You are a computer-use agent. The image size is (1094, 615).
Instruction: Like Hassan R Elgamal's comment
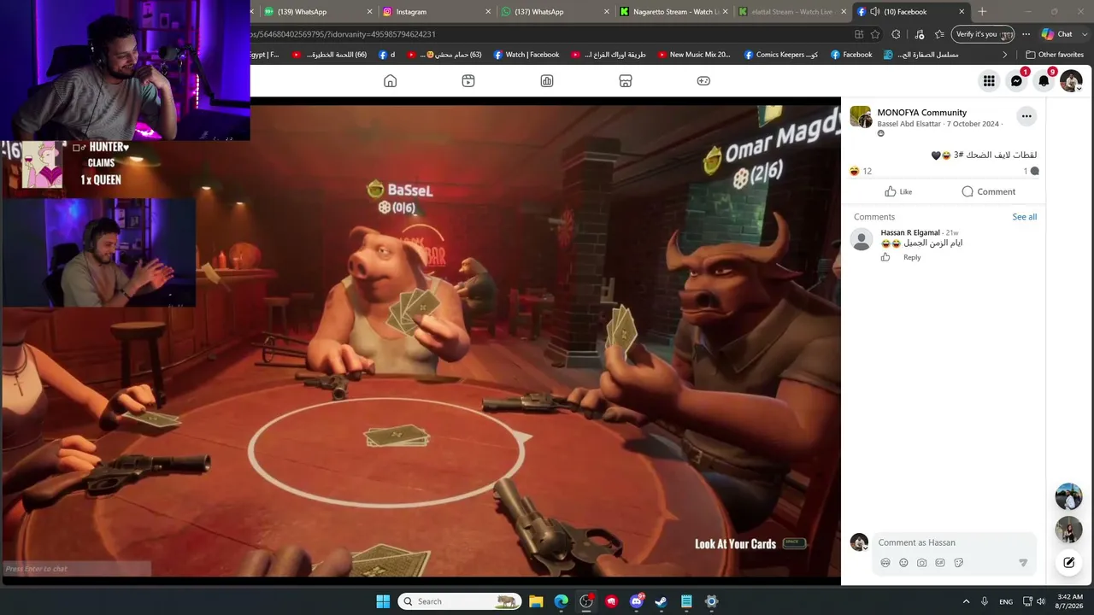(885, 257)
